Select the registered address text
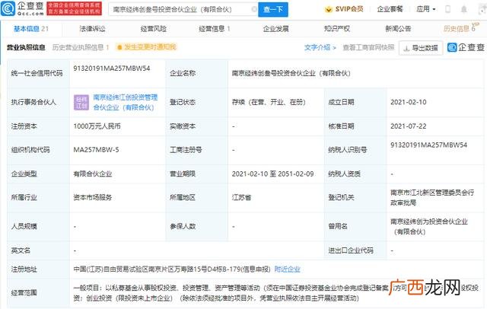 [172, 269]
